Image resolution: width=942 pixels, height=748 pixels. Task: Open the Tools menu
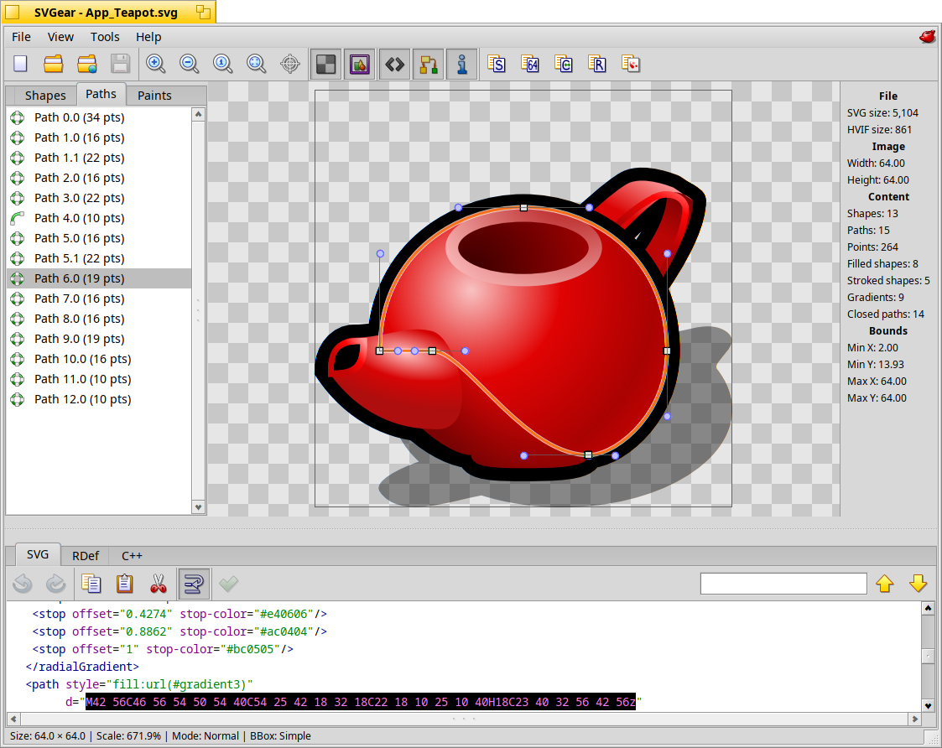point(105,37)
